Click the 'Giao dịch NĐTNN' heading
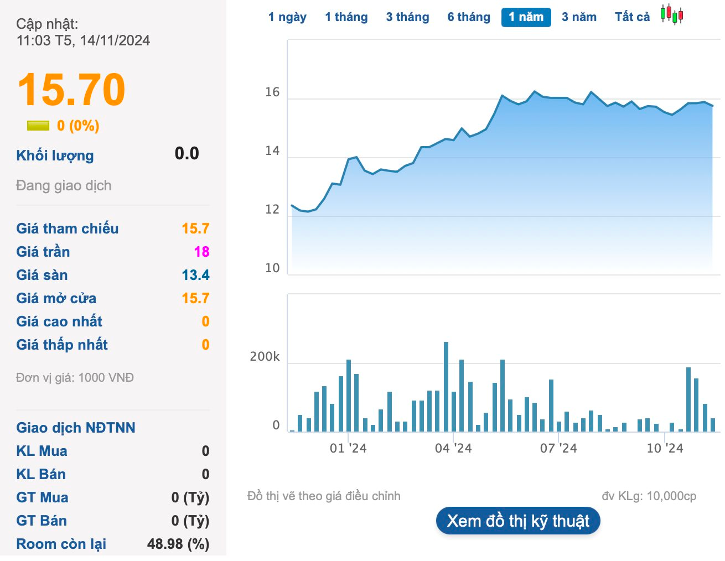Screen dimensions: 725x561 (76, 428)
